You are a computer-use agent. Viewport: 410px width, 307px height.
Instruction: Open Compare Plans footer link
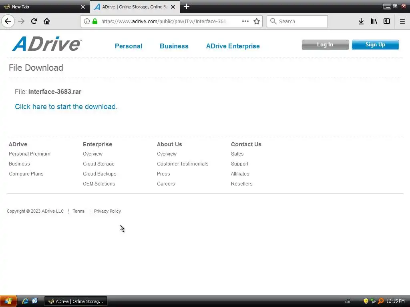tap(26, 173)
